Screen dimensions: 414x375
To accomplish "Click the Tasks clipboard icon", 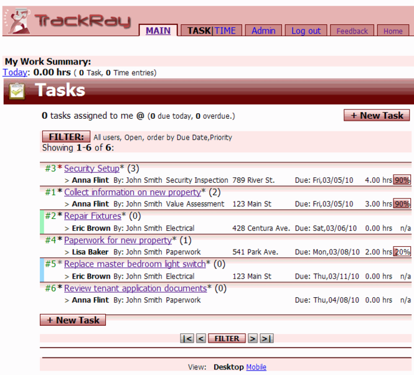I will coord(17,91).
